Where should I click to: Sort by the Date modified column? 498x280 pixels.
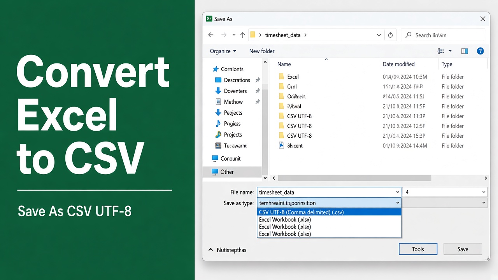click(399, 64)
